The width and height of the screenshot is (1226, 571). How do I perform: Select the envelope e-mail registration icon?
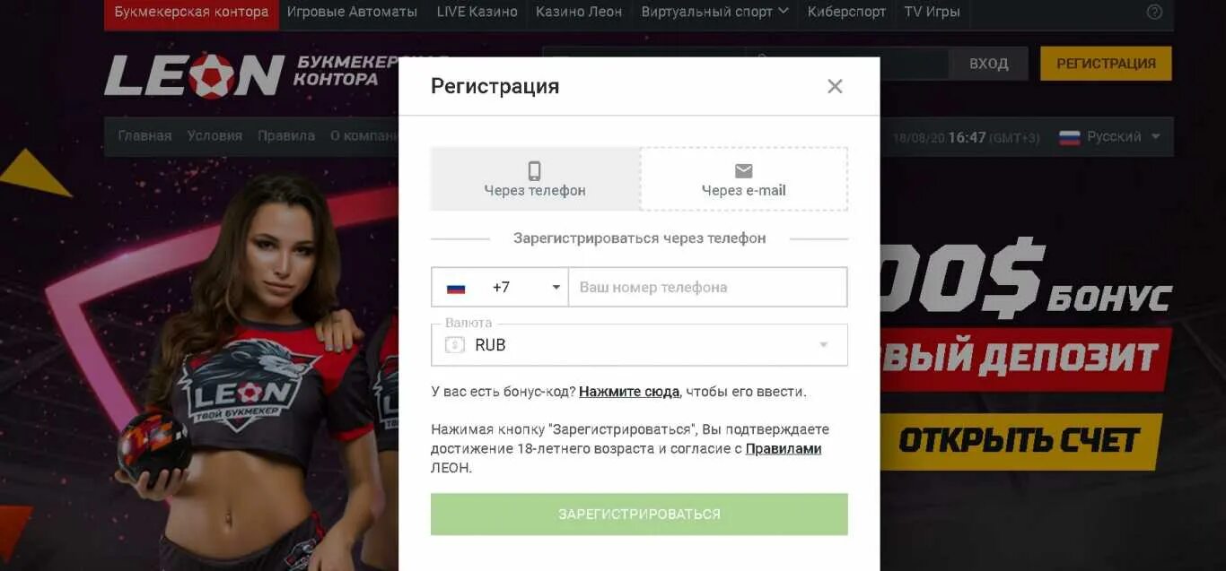tap(743, 170)
